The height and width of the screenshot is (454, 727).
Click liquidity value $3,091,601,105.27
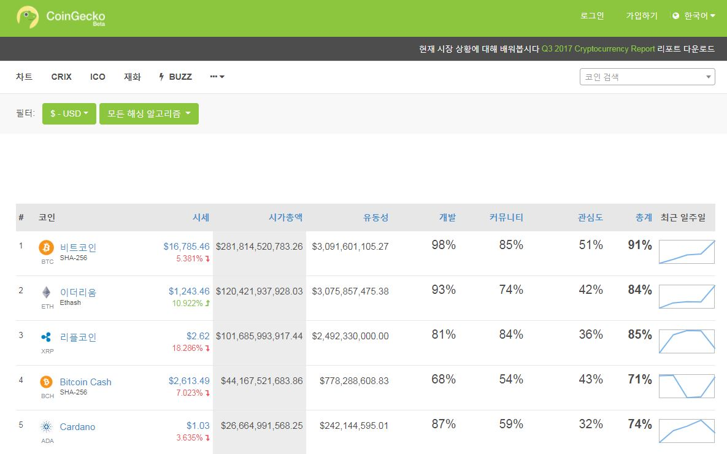(350, 246)
